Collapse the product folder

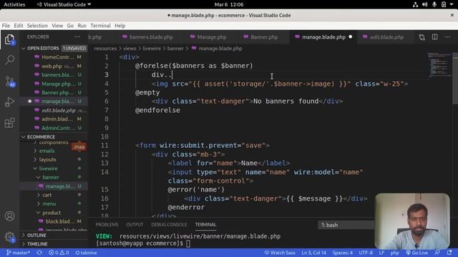click(x=52, y=213)
